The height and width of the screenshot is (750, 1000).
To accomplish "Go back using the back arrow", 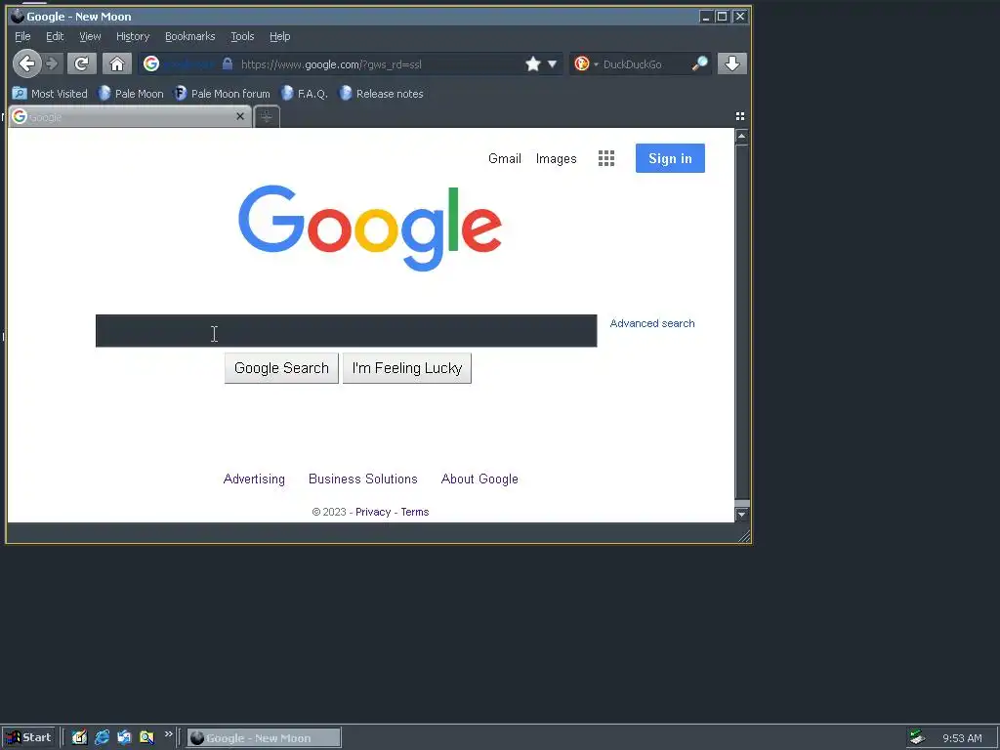I will click(26, 63).
